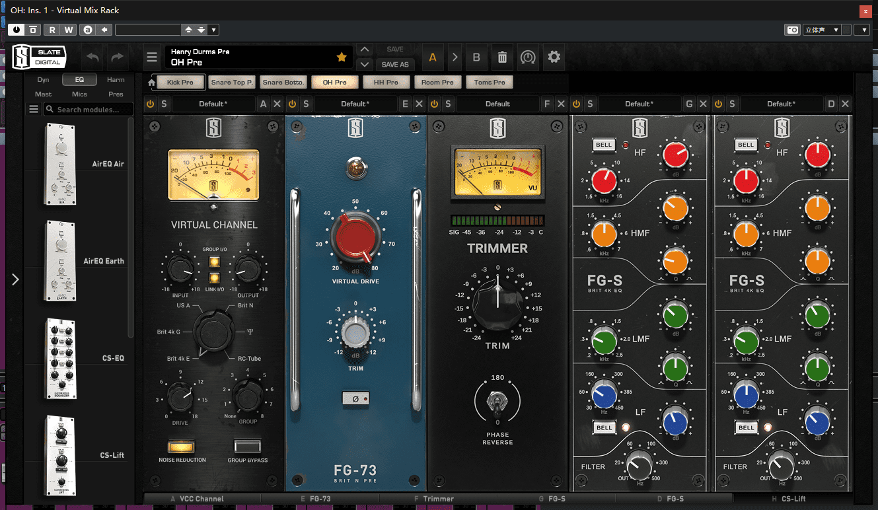Step to next preset with down chevron
The image size is (878, 510).
pyautogui.click(x=364, y=64)
